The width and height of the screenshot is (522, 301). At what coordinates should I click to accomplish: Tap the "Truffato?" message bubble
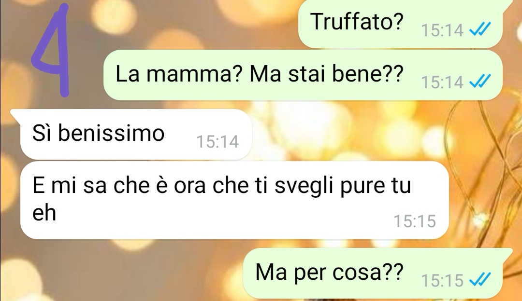coord(401,24)
